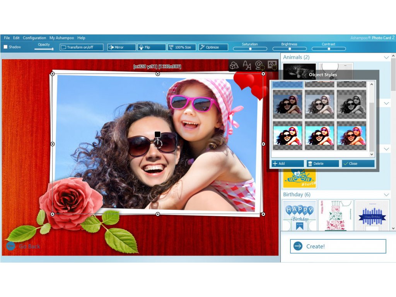
Task: Click the replace photo icon
Action: tap(272, 65)
